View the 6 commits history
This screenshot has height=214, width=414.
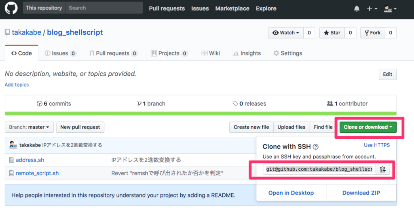tap(54, 104)
